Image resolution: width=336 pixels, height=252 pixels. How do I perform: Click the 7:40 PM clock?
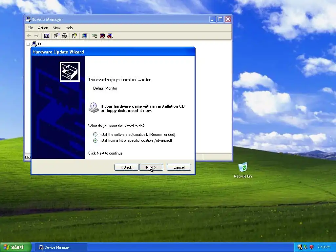click(324, 247)
